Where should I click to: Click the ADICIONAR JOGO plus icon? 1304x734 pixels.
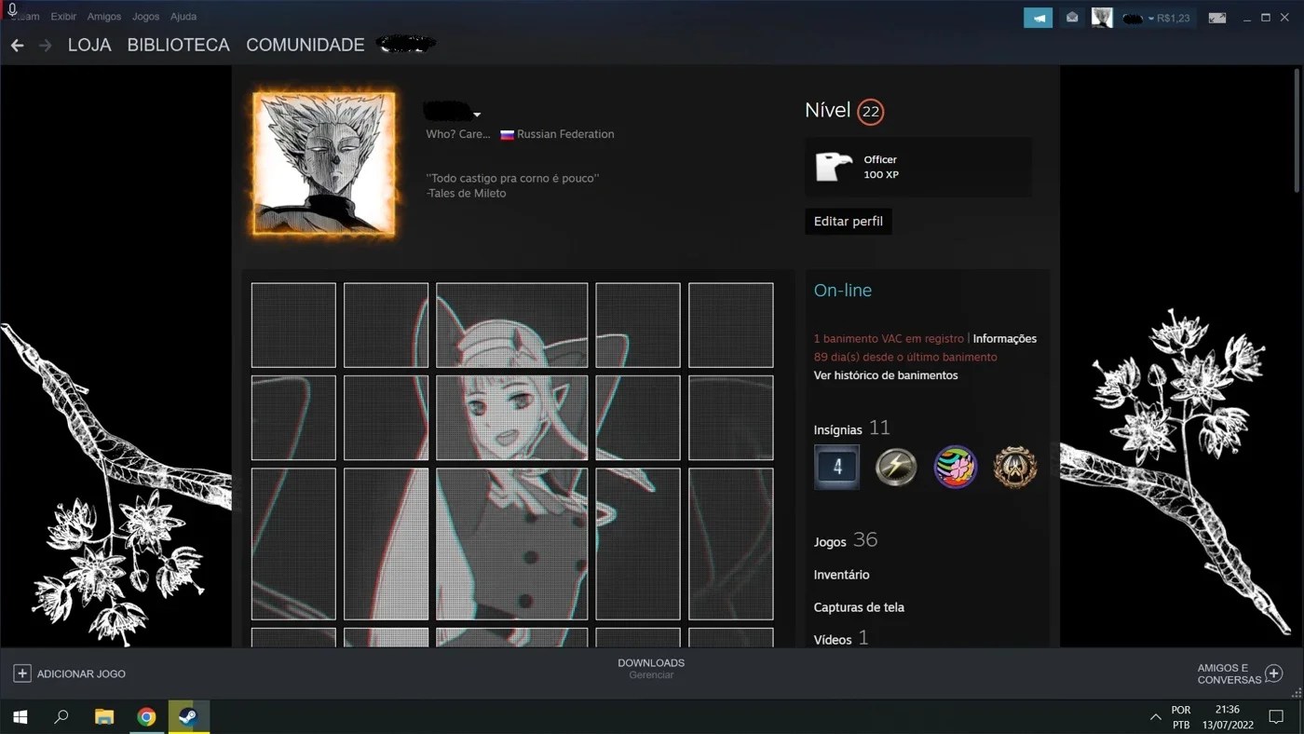22,673
